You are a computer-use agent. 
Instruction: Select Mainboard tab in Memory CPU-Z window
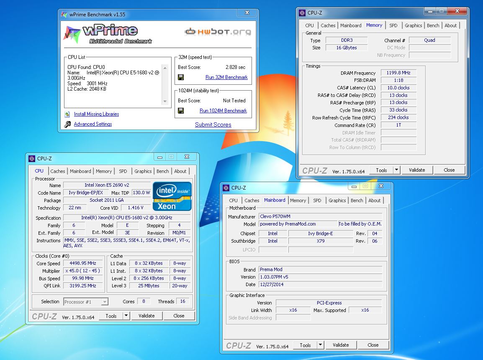click(351, 25)
